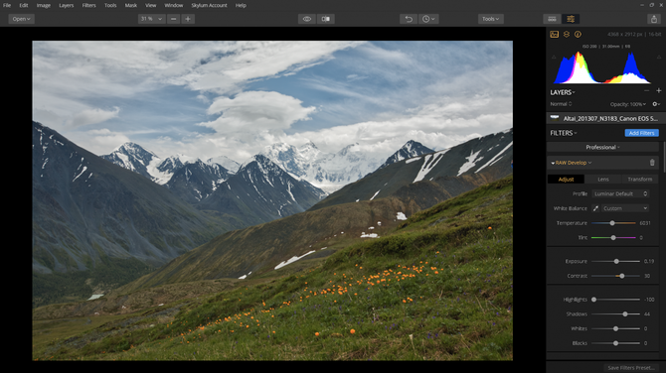Toggle left clipping warning triangle on histogram
The width and height of the screenshot is (666, 373).
click(554, 57)
